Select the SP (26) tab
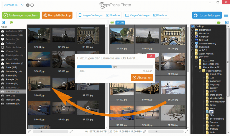The width and height of the screenshot is (230, 137). pos(120,22)
